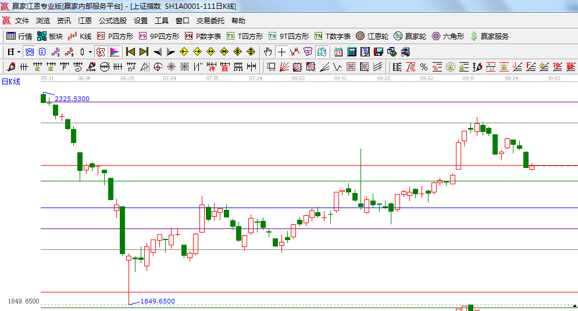Expand the 日 period dropdown arrow
578x311 pixels.
(x=19, y=52)
